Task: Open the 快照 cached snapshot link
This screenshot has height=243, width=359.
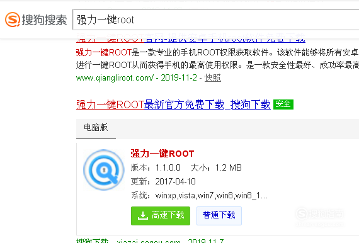Action: pos(212,78)
